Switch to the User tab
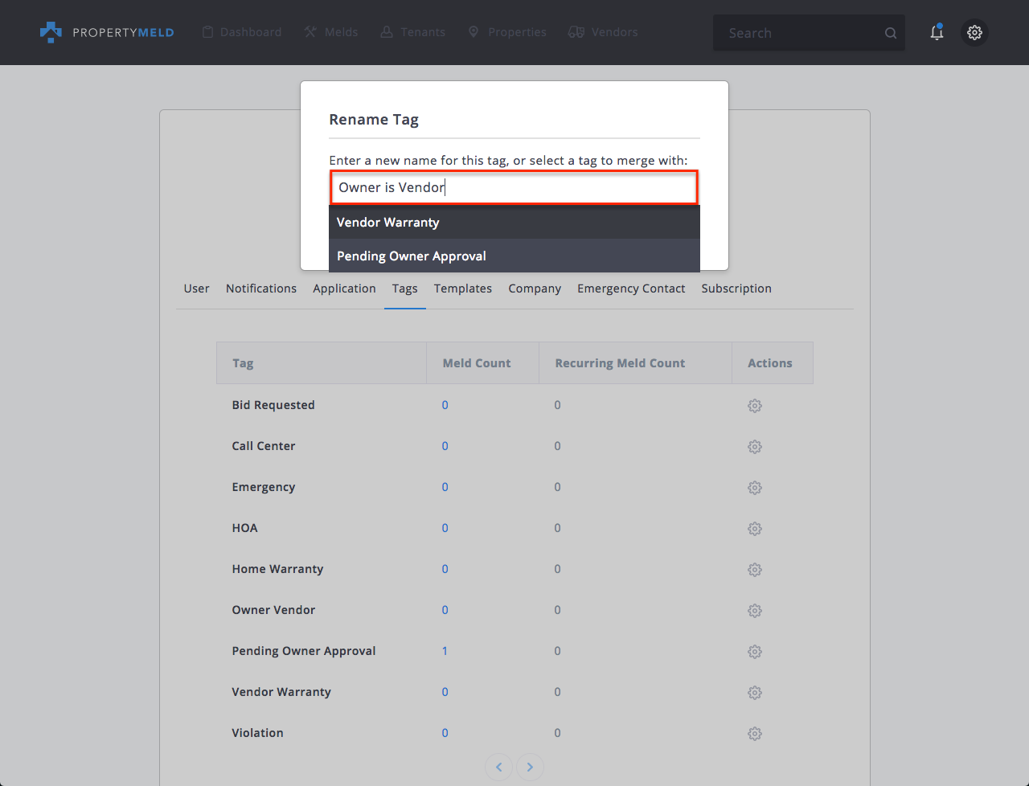Screen dimensions: 1029x786 (196, 289)
